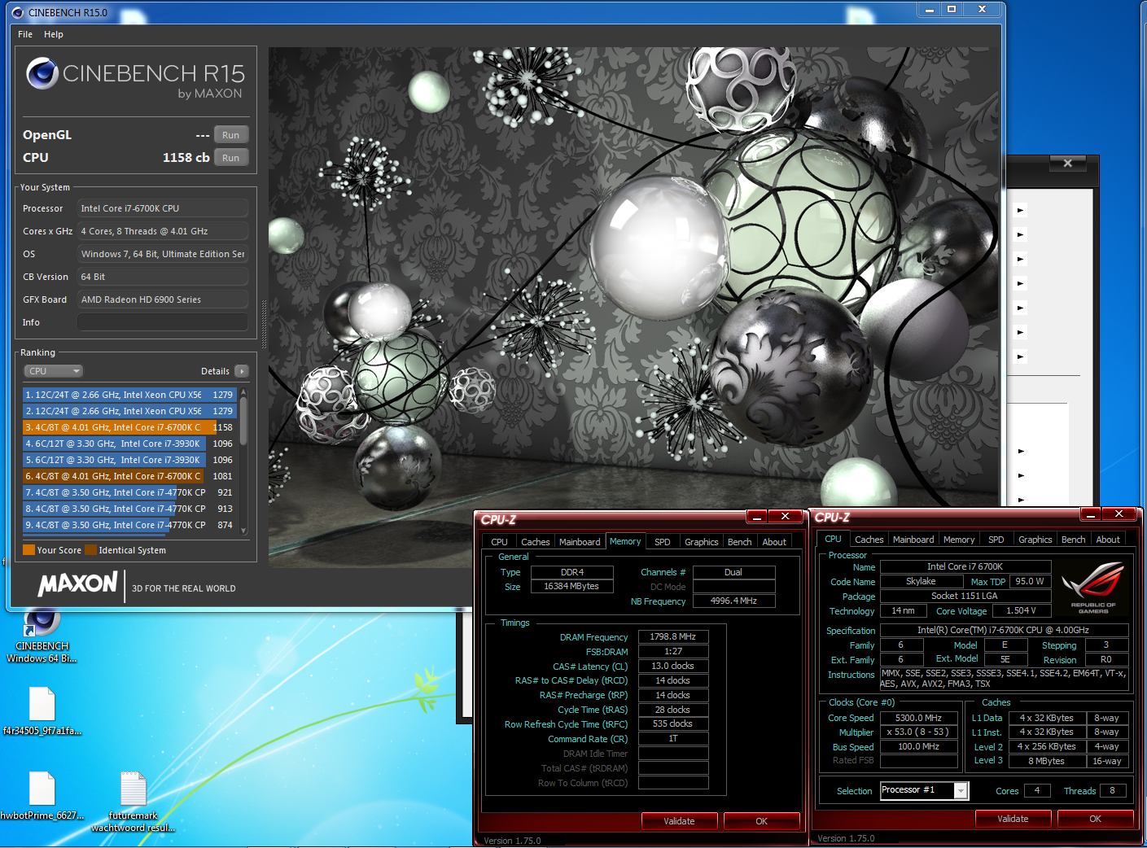1147x848 pixels.
Task: Click OK in left CPU-Z Memory window
Action: 761,821
